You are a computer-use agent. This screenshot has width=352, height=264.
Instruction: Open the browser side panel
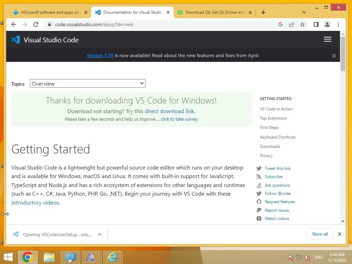(x=316, y=24)
